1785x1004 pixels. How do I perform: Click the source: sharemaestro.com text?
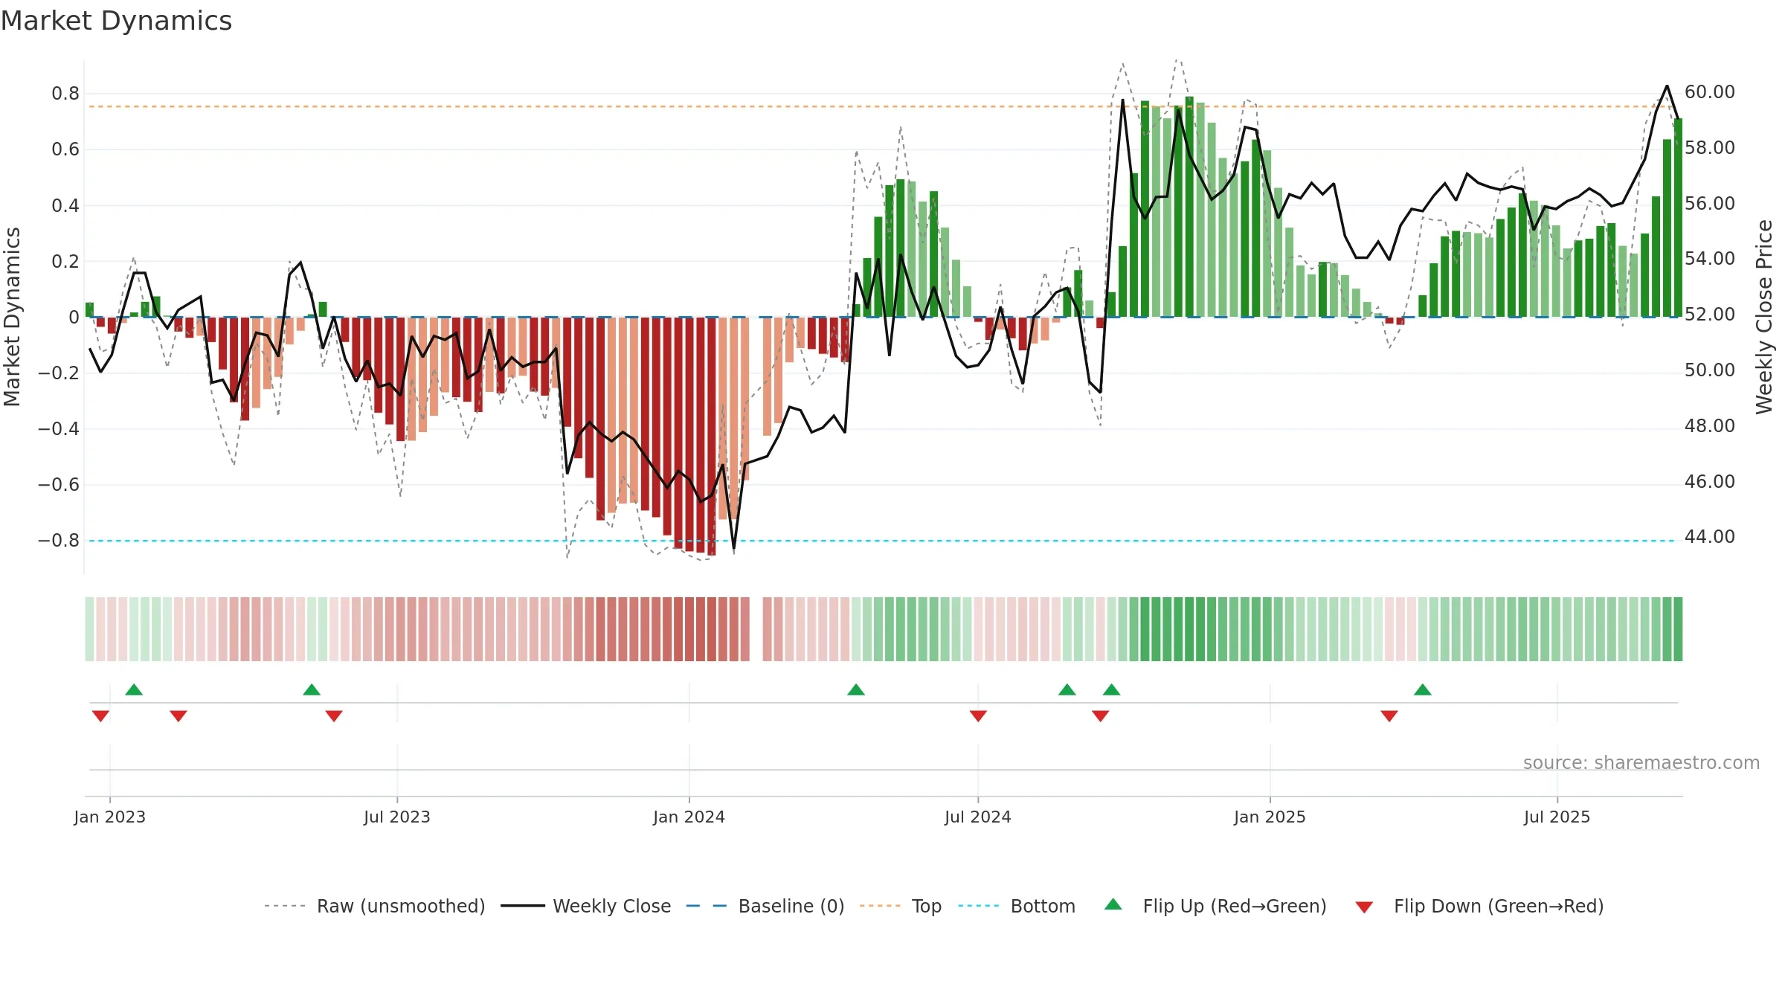(x=1641, y=762)
